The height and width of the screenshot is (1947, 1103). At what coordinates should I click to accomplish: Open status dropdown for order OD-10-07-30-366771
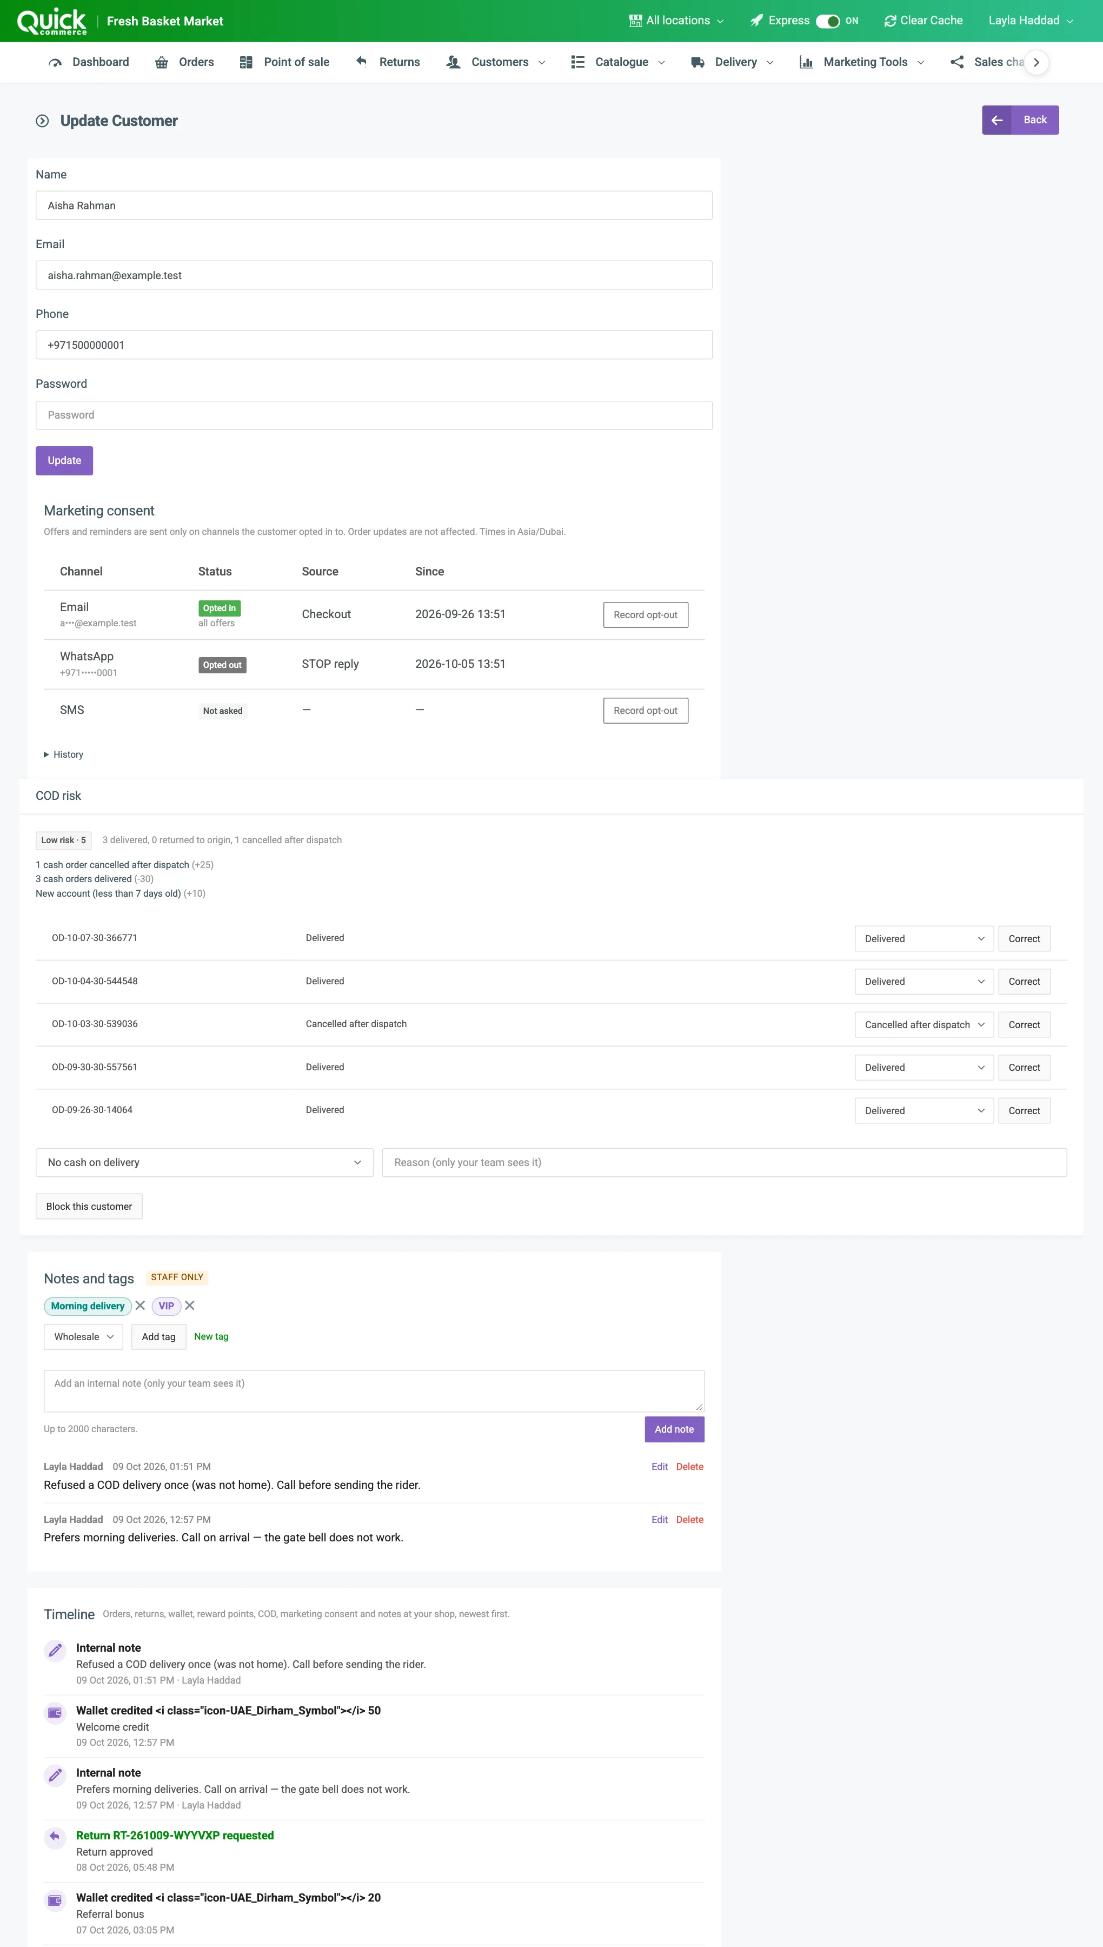[x=923, y=939]
